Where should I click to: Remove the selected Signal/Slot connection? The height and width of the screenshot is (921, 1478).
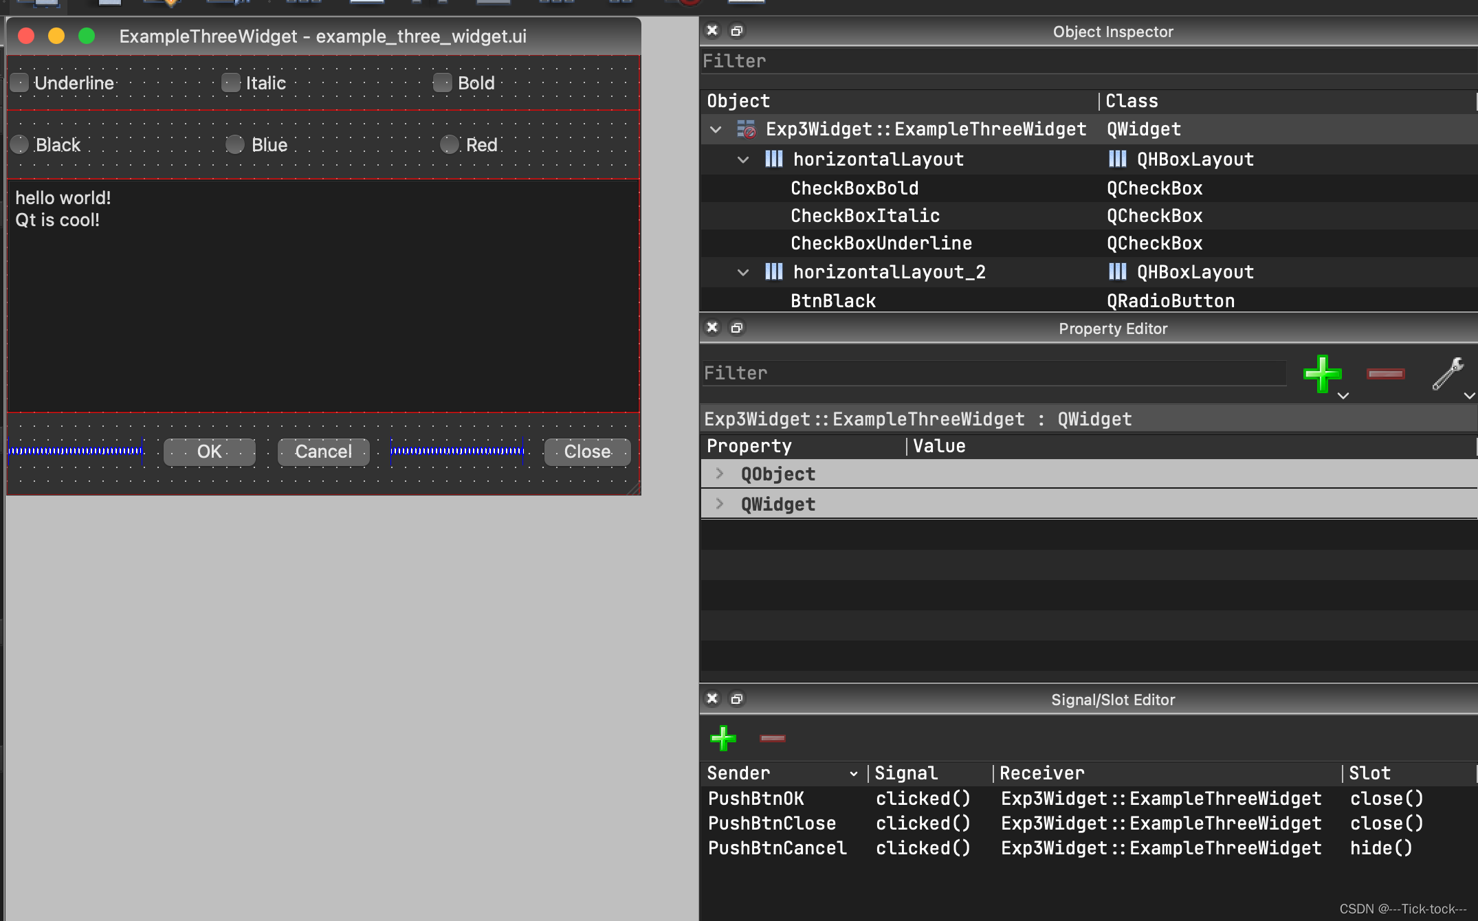coord(772,739)
